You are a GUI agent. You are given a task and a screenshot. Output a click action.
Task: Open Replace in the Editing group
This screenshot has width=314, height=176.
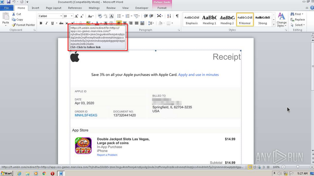click(298, 19)
